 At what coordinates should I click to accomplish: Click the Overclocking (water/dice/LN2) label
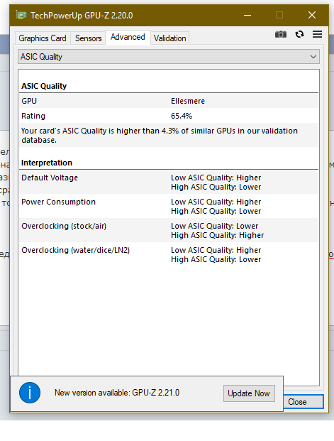click(x=76, y=250)
